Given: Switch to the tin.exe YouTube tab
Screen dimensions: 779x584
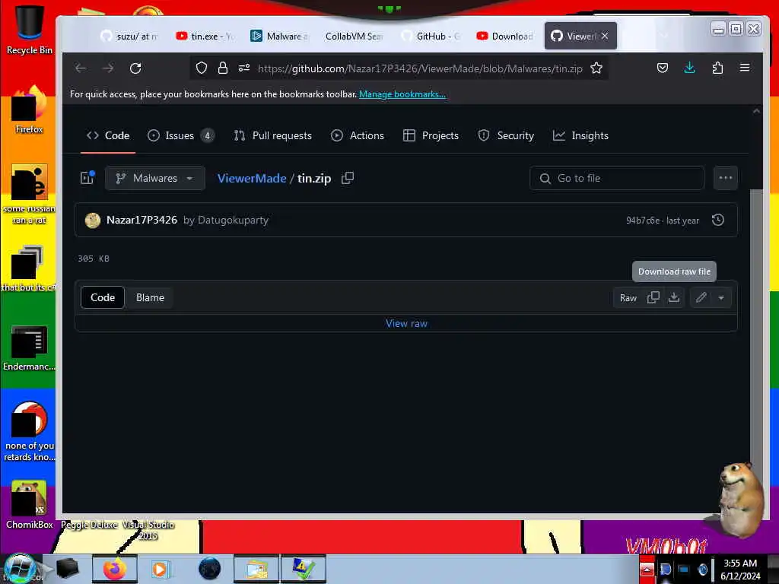Looking at the screenshot, I should tap(205, 36).
